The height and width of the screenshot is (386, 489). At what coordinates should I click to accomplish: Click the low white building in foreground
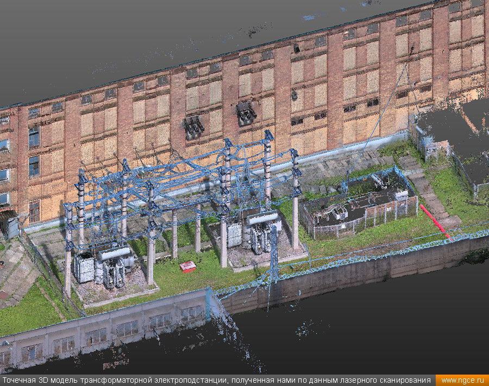[x=109, y=326]
